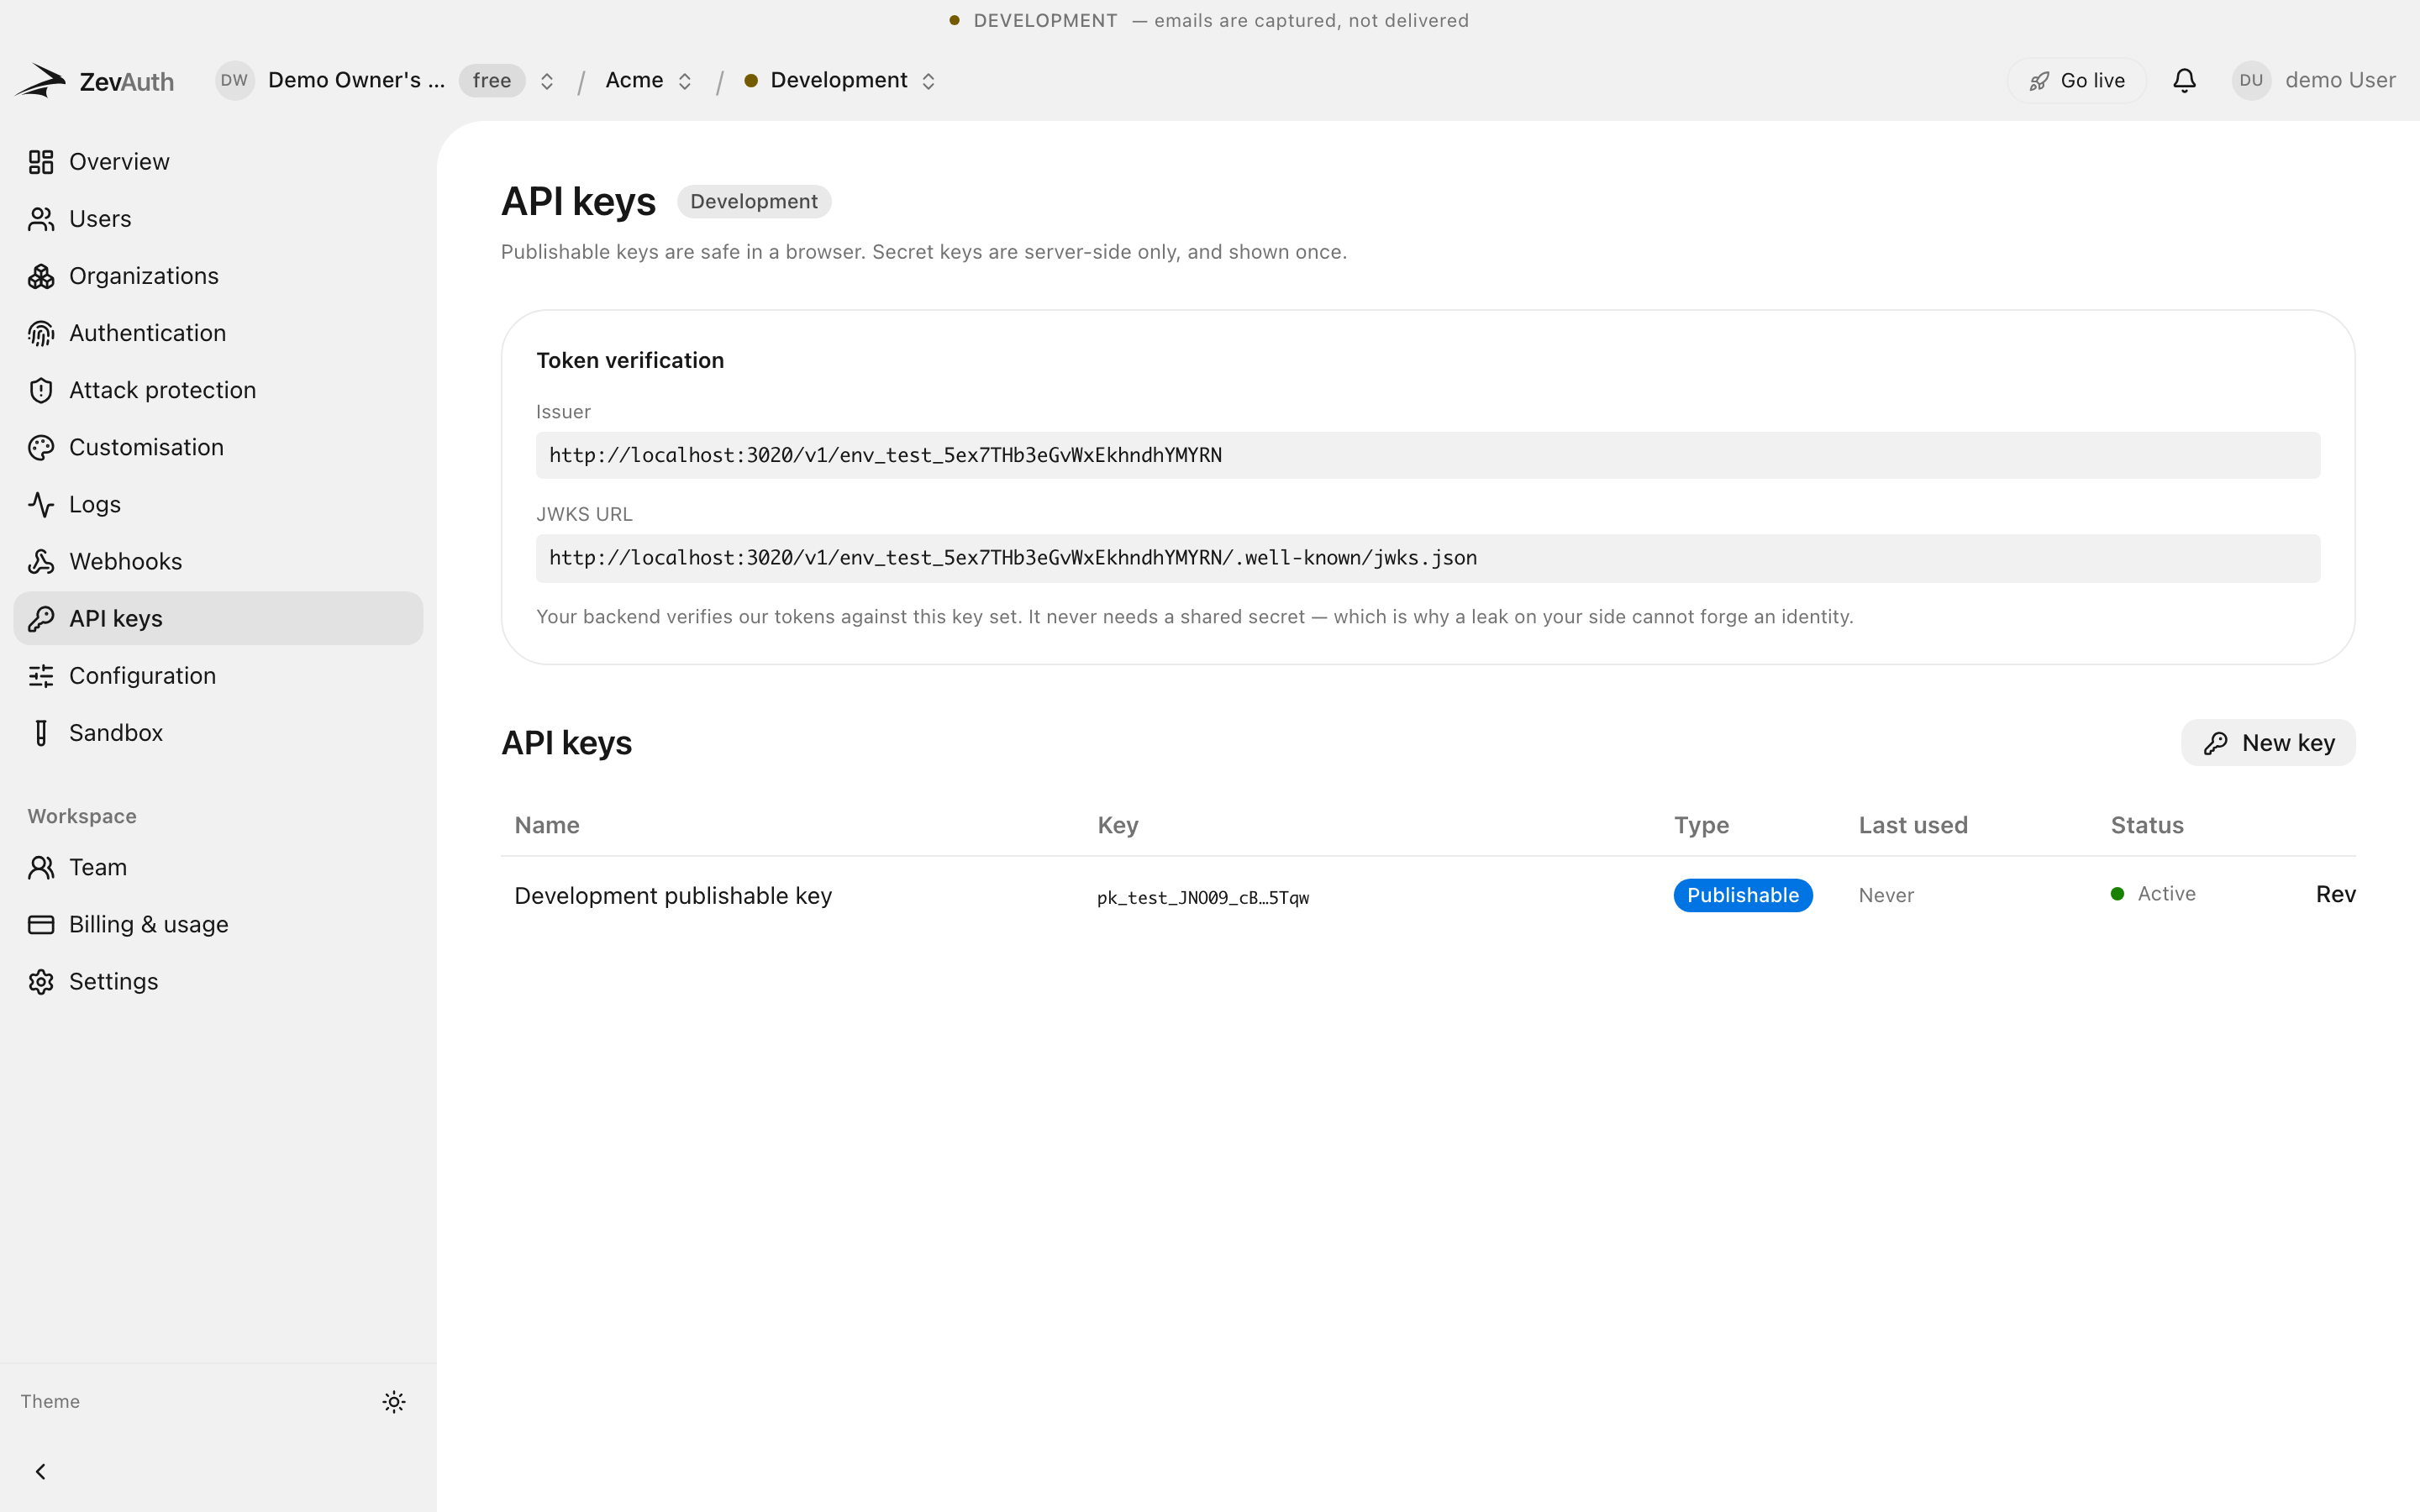Click the Users sidebar icon
2420x1512 pixels.
click(41, 219)
